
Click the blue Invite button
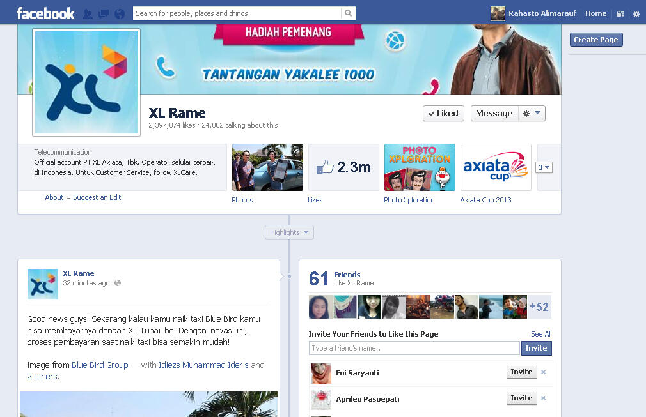coord(536,348)
